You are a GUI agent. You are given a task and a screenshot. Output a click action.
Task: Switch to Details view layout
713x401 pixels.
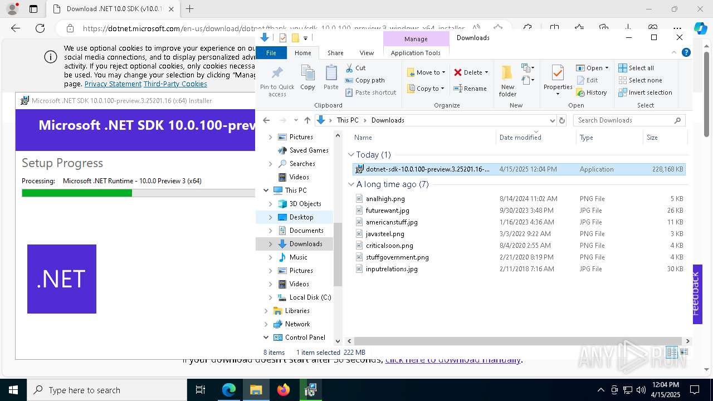point(672,352)
